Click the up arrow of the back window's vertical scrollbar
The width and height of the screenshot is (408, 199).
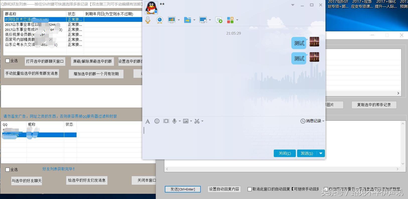click(x=403, y=123)
